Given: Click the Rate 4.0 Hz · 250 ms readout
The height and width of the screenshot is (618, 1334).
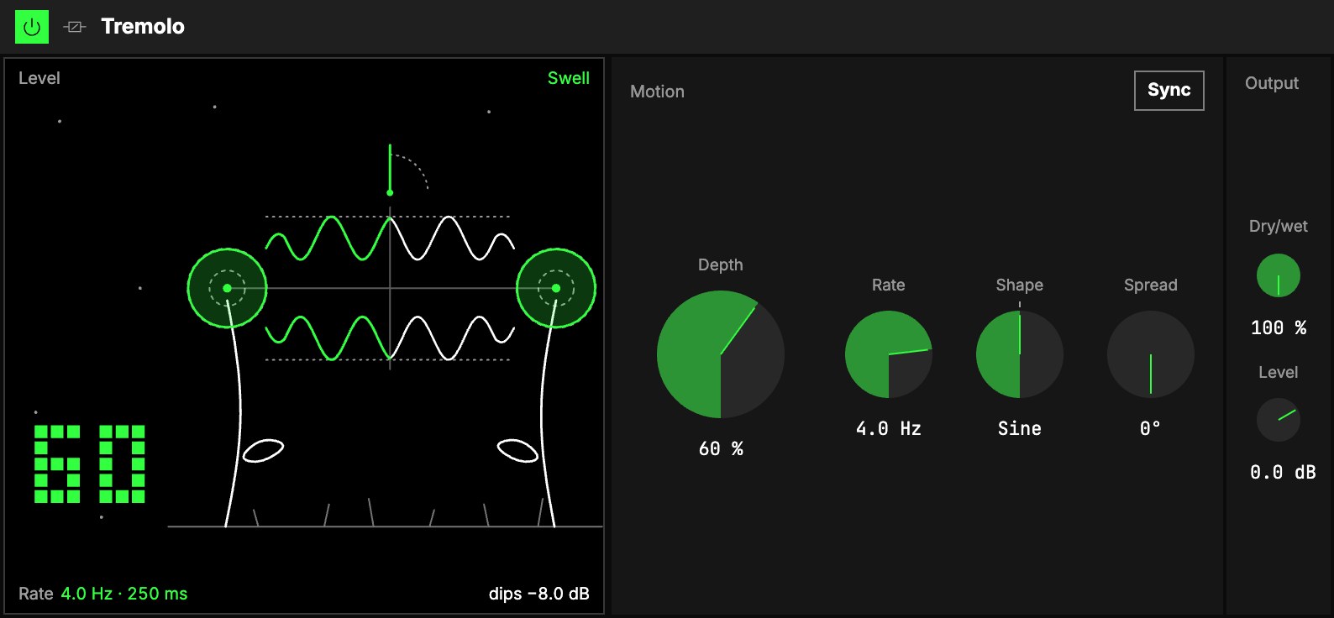Looking at the screenshot, I should pos(103,594).
